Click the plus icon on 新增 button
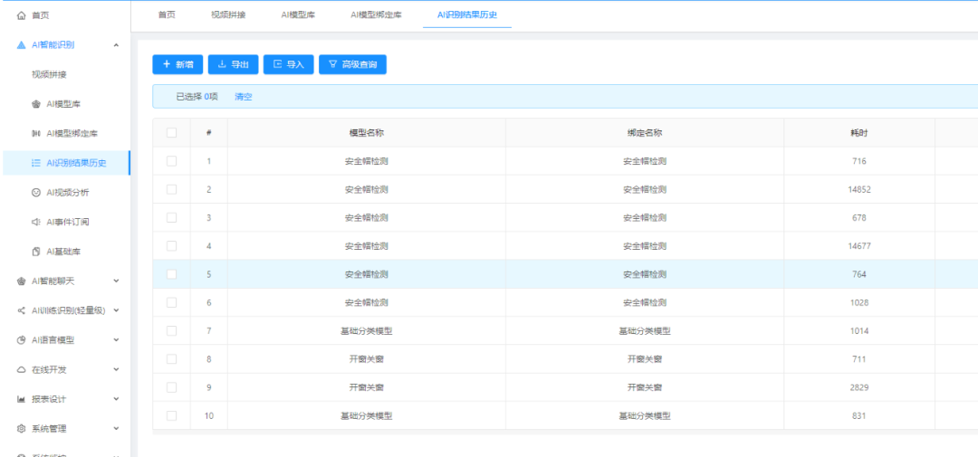Screen dimensions: 978x457 pyautogui.click(x=167, y=64)
